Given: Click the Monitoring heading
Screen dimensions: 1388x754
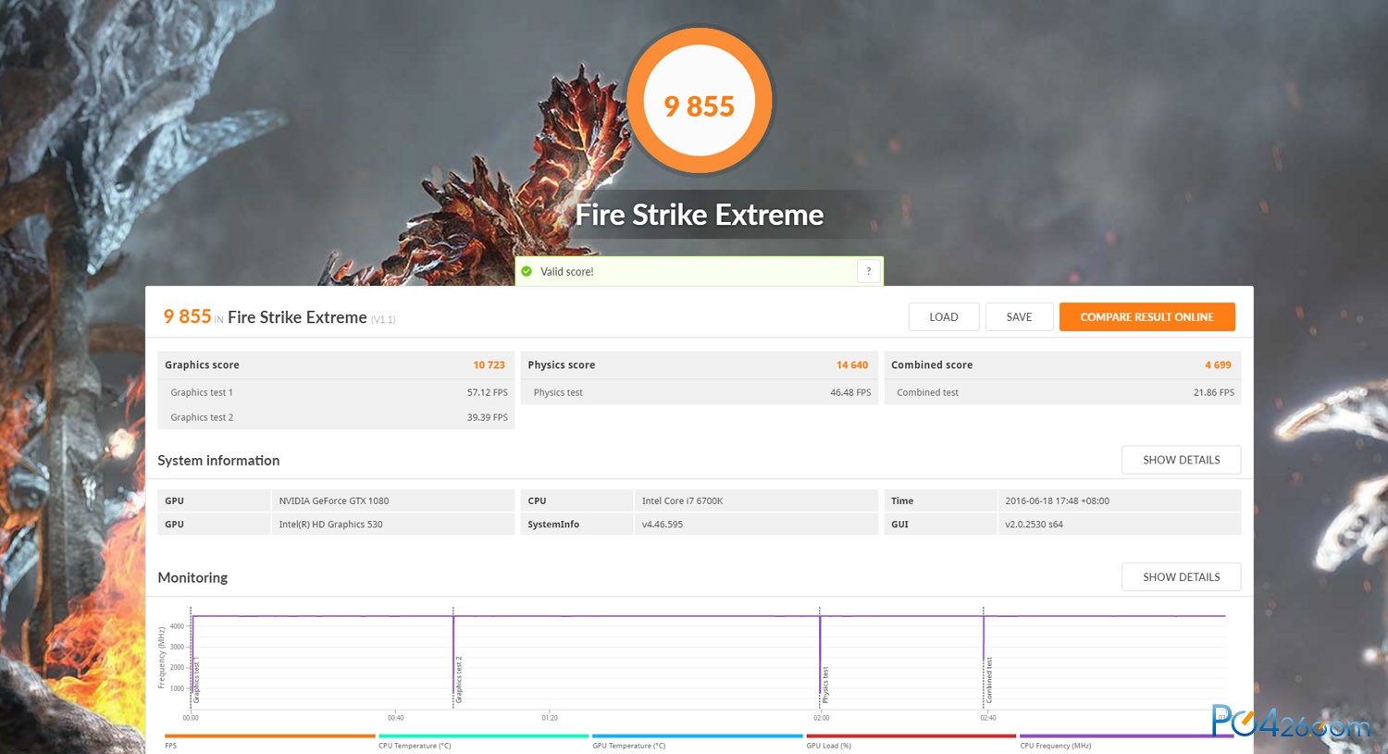Looking at the screenshot, I should [x=192, y=577].
